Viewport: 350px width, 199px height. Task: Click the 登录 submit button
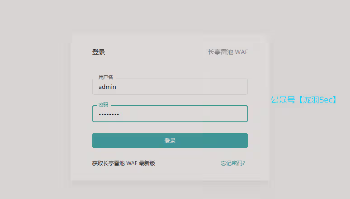point(170,140)
